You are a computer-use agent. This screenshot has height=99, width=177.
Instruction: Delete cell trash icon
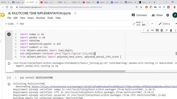pyautogui.click(x=171, y=31)
